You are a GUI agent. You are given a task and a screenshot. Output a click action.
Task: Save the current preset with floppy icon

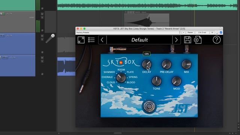pyautogui.click(x=187, y=40)
